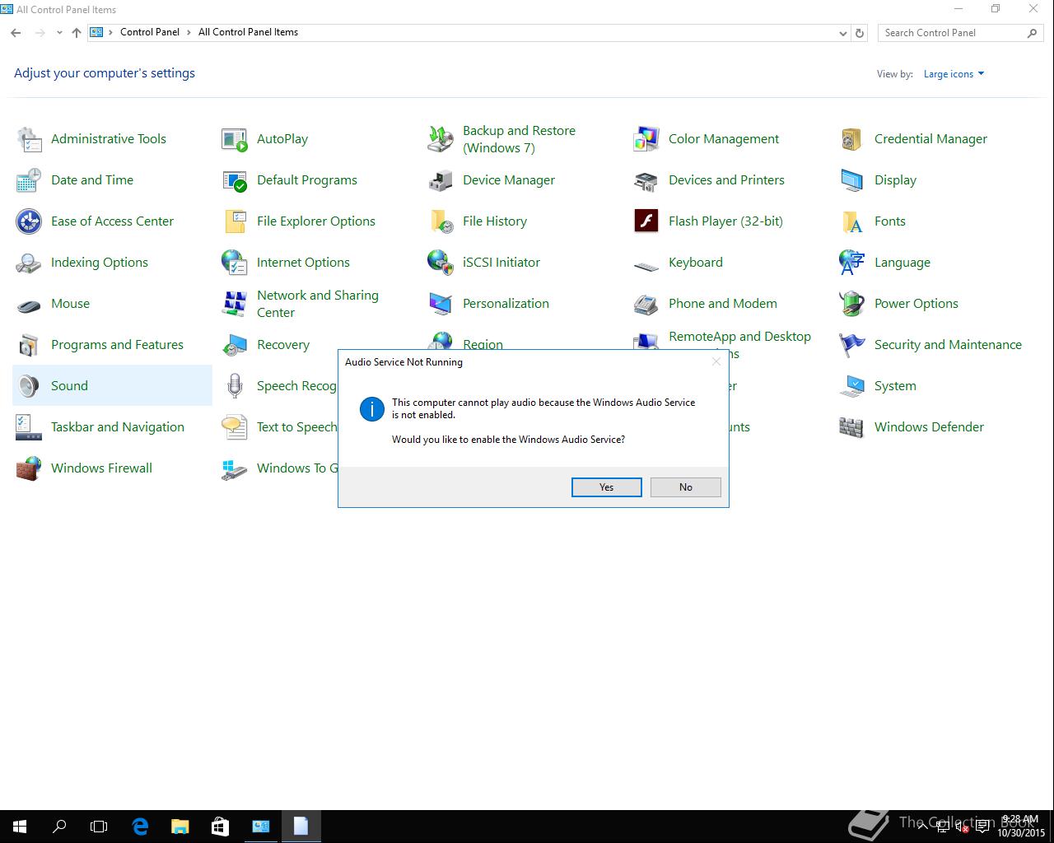Expand the chevron after Control Panel breadcrumb
1054x843 pixels.
[x=189, y=33]
